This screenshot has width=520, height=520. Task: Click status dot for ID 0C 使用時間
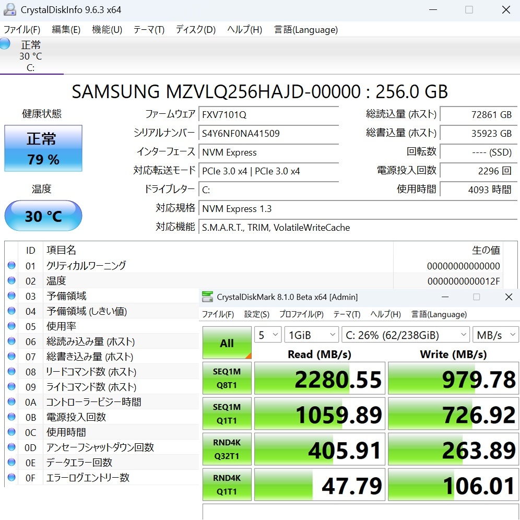pyautogui.click(x=11, y=432)
